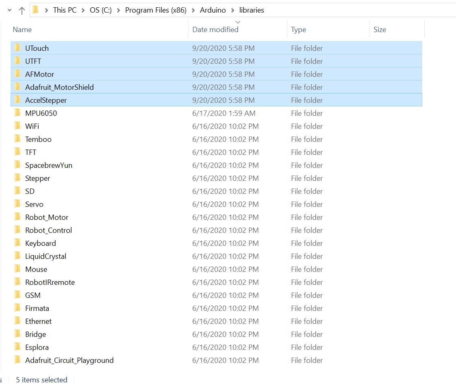Select the Adafruit_Circuit_Playground folder name

coord(69,360)
